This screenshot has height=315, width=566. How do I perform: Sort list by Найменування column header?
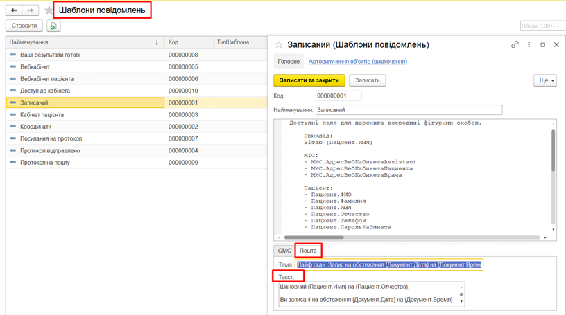click(x=83, y=42)
